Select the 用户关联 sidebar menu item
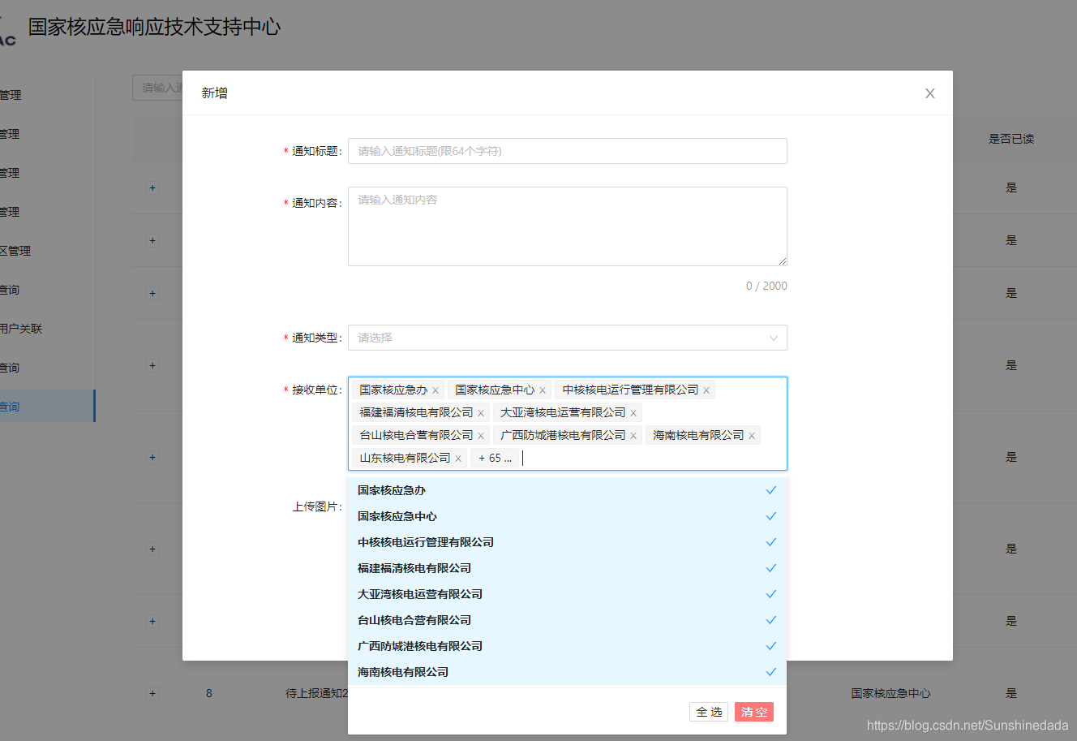The image size is (1077, 741). (x=19, y=328)
